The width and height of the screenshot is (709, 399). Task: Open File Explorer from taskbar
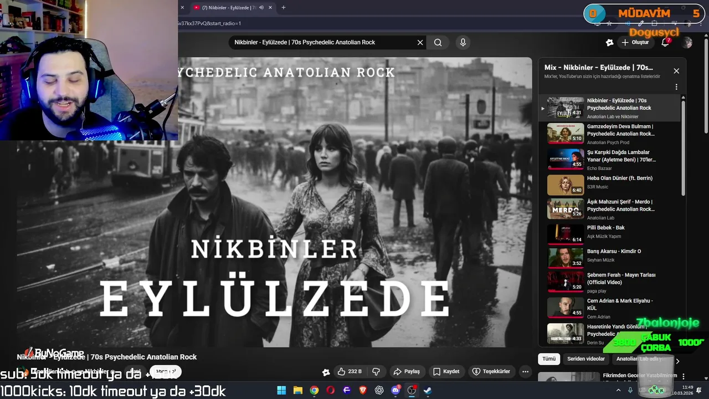click(297, 390)
